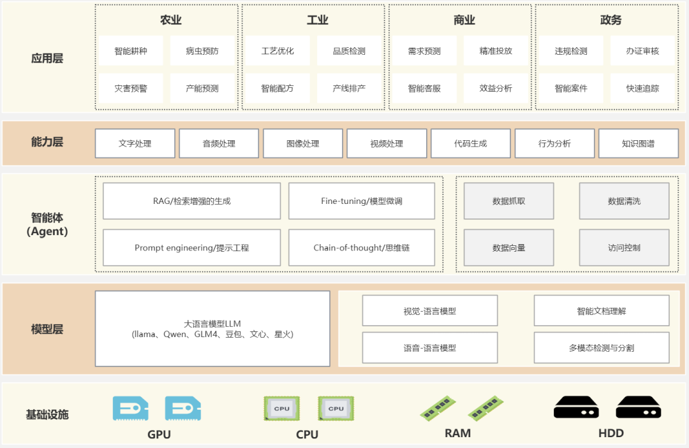Viewport: 689px width, 448px height.
Task: Open RAG/检索增强的生成 module
Action: coord(191,201)
